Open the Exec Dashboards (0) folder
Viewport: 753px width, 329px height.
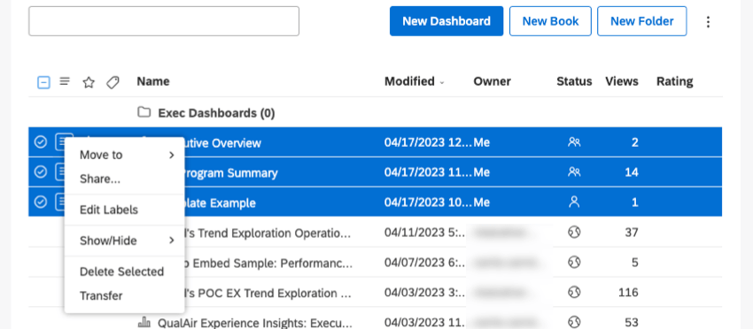(x=216, y=113)
